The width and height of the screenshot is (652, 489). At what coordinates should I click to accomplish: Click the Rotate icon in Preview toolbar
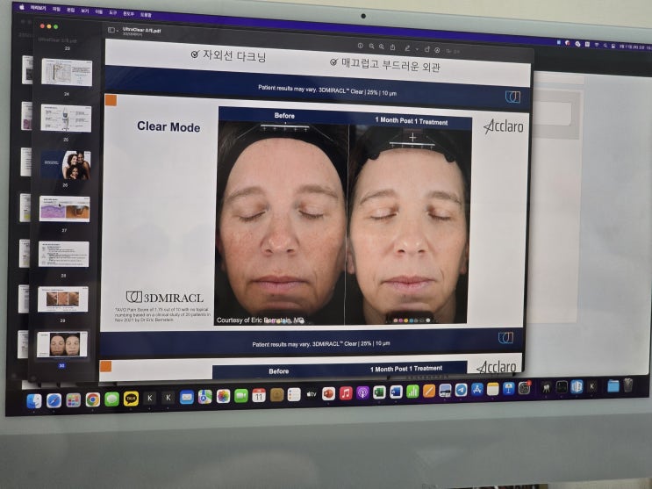point(426,49)
